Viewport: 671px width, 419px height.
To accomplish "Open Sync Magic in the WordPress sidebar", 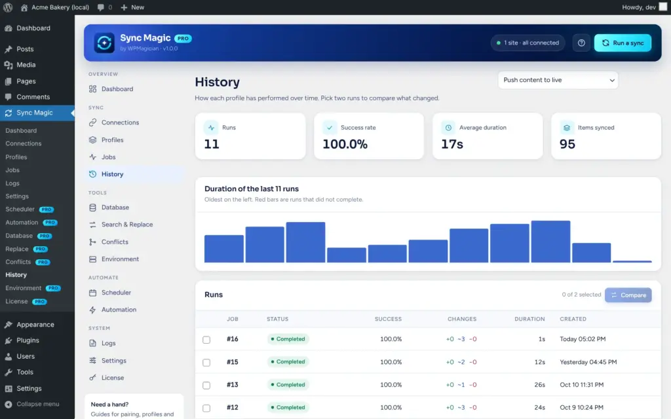I will [37, 113].
